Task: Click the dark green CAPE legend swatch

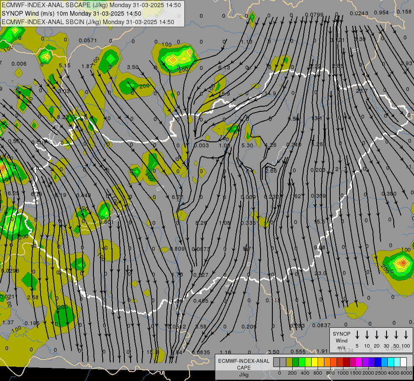Action: [296, 362]
